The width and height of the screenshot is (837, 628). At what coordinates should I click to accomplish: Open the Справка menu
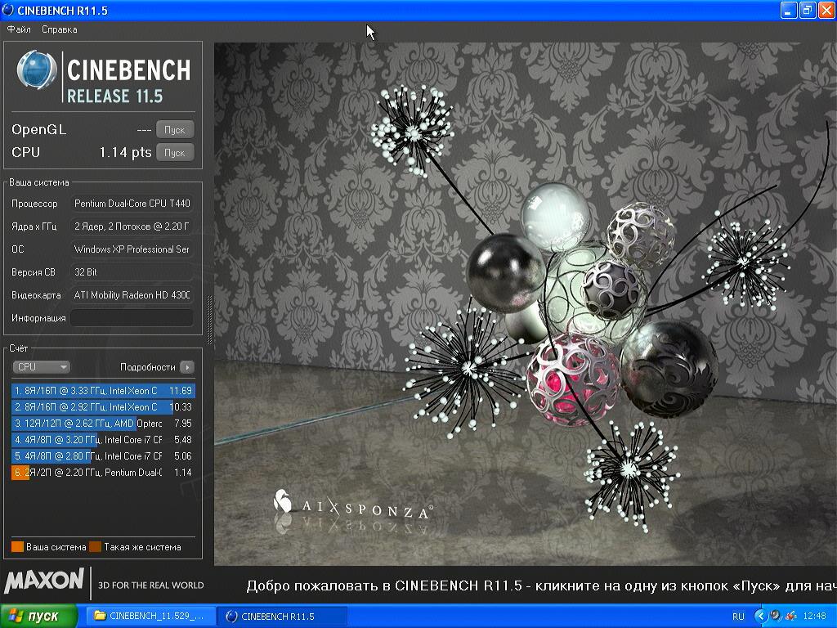pyautogui.click(x=59, y=29)
